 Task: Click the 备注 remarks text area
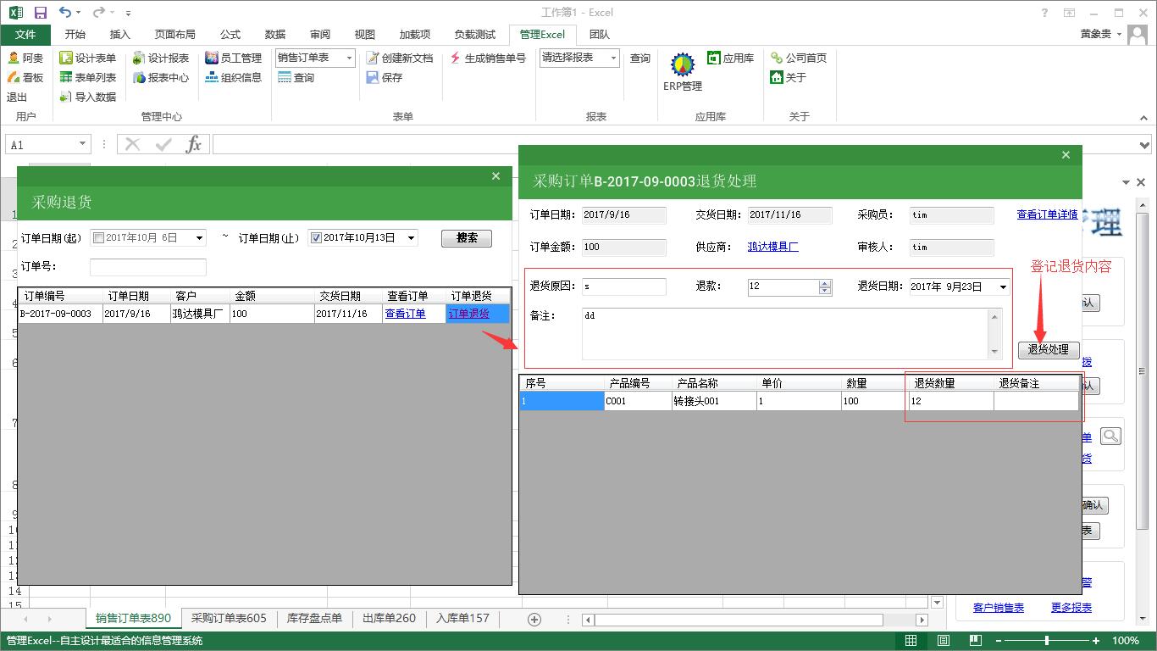click(x=784, y=333)
